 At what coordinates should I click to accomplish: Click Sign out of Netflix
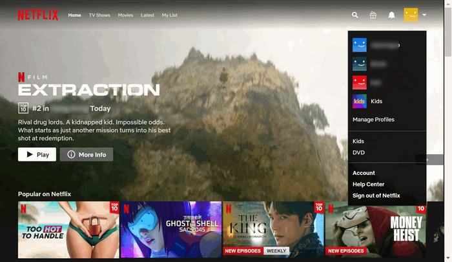coord(376,196)
